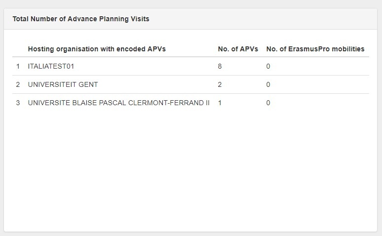Viewport: 382px width, 236px height.
Task: Select the Hosting organisation with encoded APVs header
Action: pyautogui.click(x=97, y=49)
